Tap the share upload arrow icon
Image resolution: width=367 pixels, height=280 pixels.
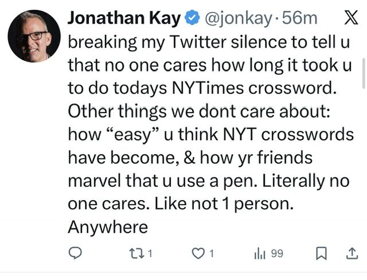pos(350,254)
